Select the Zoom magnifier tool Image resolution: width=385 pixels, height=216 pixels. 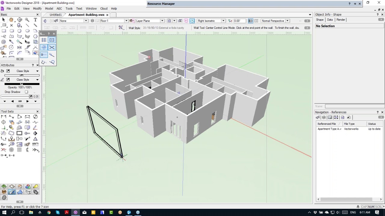pyautogui.click(x=27, y=20)
